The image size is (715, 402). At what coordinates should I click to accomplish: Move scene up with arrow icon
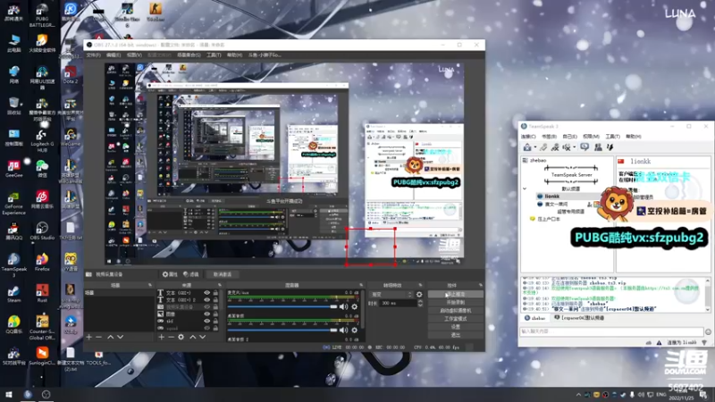110,337
